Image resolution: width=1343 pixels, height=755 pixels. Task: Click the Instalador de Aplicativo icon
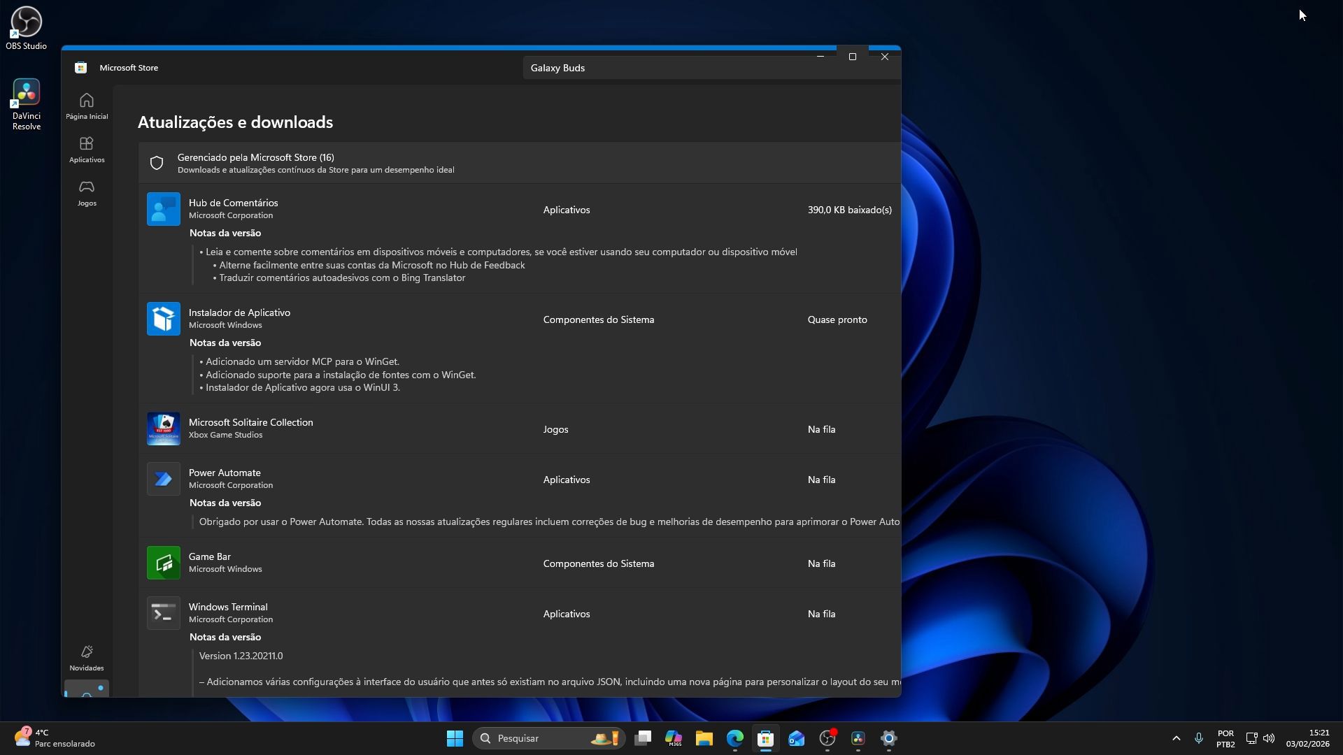tap(163, 319)
